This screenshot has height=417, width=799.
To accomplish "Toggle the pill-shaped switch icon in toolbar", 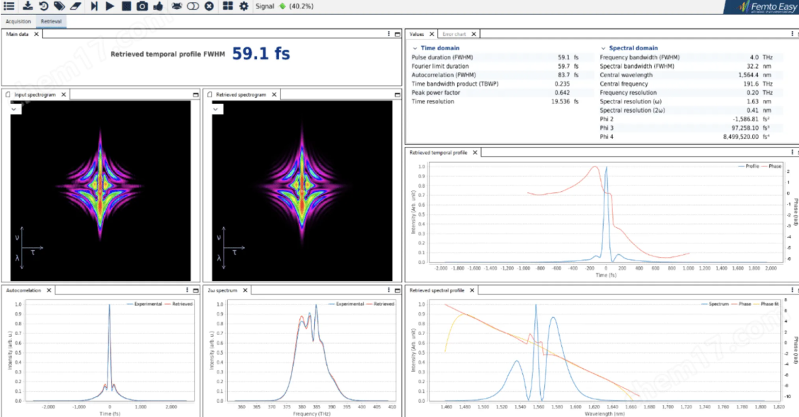I will pyautogui.click(x=192, y=6).
